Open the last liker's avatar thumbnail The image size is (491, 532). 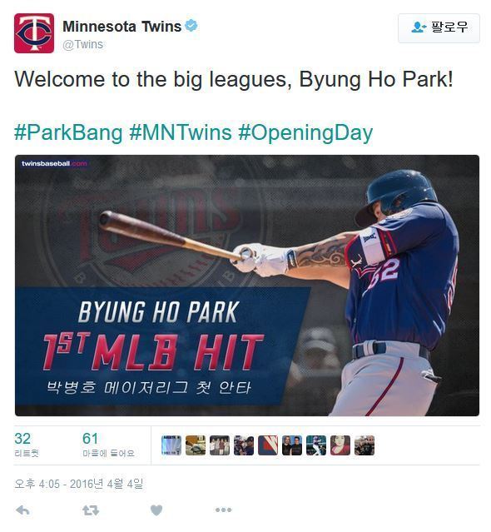click(365, 445)
